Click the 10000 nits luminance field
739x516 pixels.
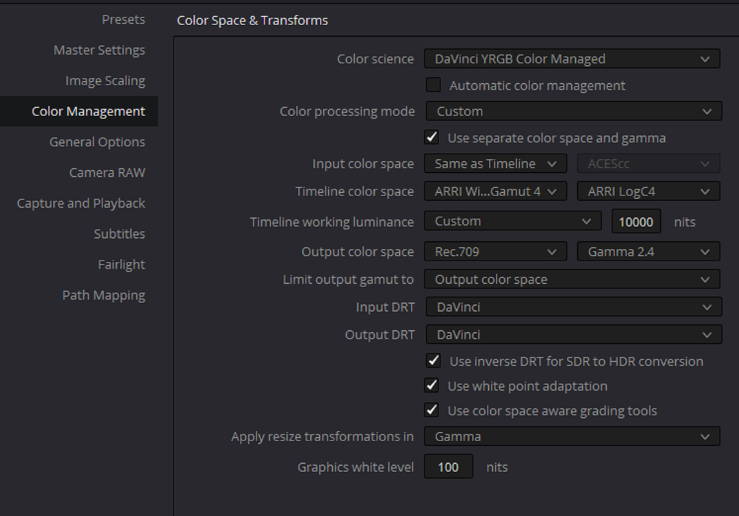[x=636, y=221]
